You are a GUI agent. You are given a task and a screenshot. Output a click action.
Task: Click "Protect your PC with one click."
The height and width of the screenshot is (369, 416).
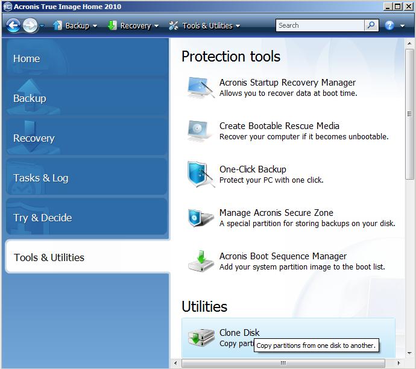point(271,180)
